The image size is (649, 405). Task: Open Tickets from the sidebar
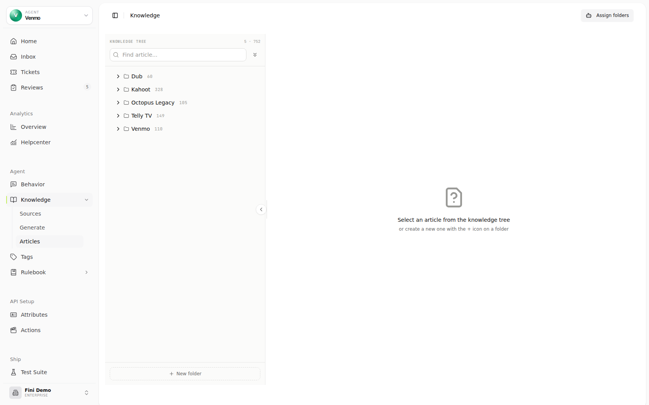pos(49,72)
